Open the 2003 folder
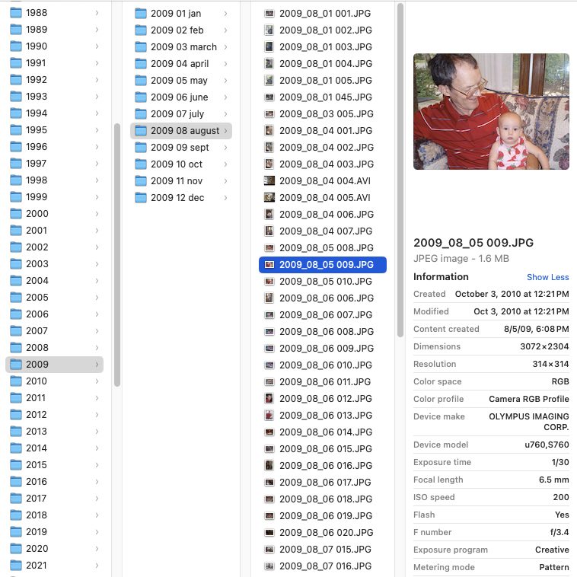The width and height of the screenshot is (577, 577). (x=55, y=264)
